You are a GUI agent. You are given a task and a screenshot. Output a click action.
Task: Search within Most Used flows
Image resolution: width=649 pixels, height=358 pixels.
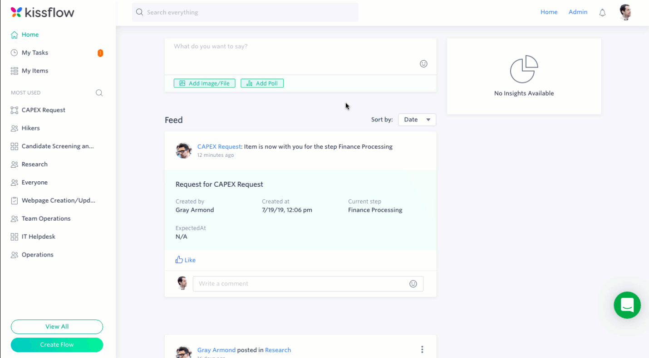coord(99,93)
